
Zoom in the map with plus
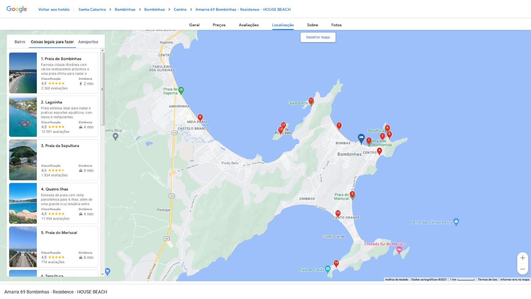coord(522,258)
